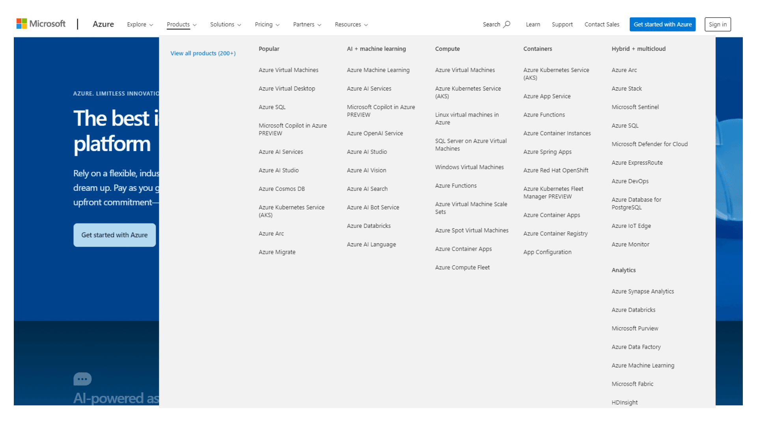Click the chat bubble icon
The height and width of the screenshot is (425, 757).
82,379
